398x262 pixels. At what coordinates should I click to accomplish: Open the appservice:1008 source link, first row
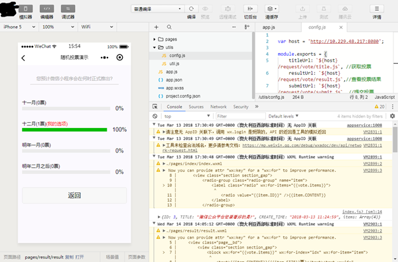364,125
